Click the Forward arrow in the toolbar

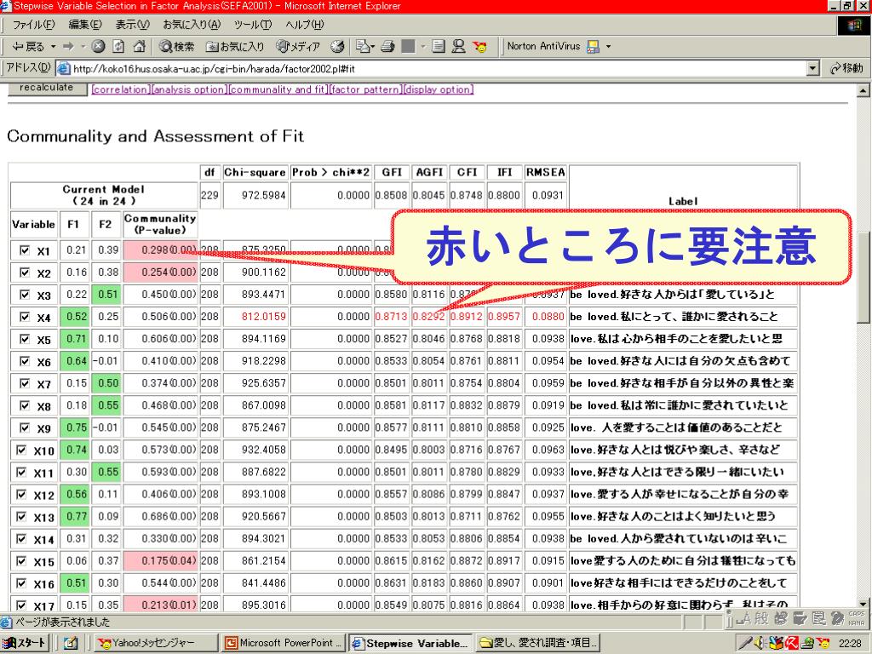pos(68,47)
